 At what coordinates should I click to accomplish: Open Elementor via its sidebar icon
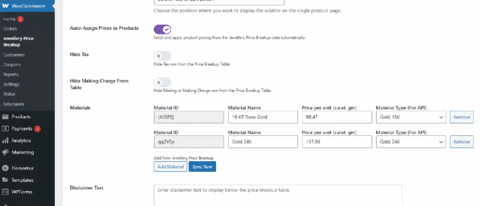point(5,168)
